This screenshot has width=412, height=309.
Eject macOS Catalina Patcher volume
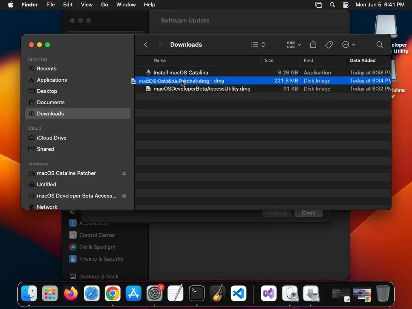pos(124,173)
